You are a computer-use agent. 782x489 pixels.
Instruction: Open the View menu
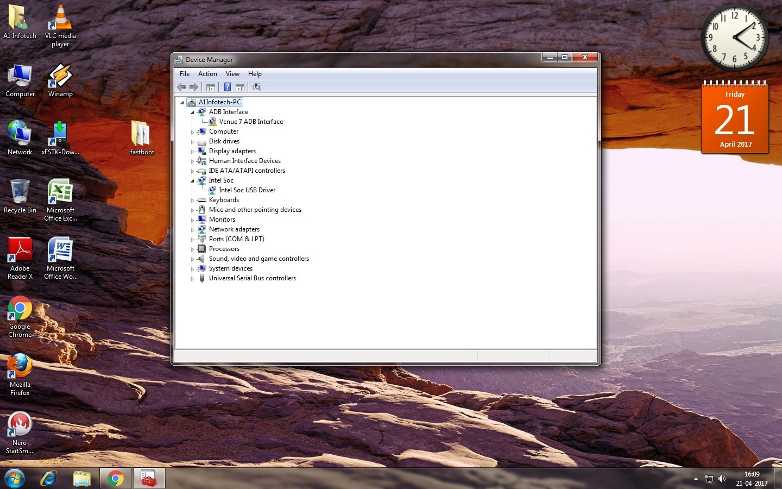tap(232, 74)
